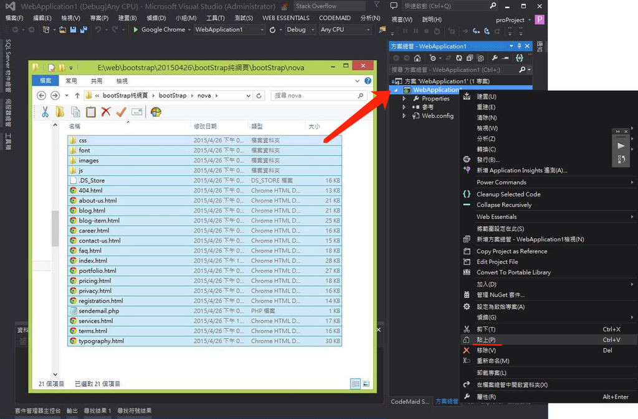Click the Save All icon in Visual Studio toolbar
The image size is (638, 419).
[x=83, y=29]
